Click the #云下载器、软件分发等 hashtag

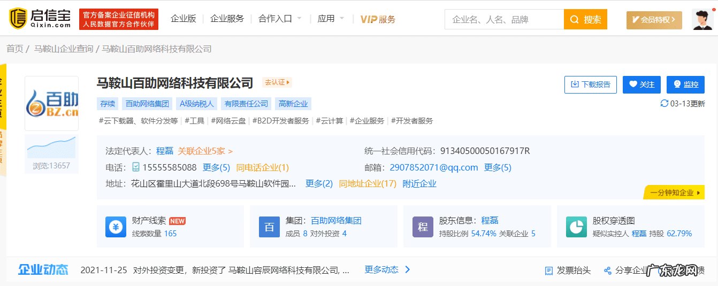pyautogui.click(x=138, y=121)
